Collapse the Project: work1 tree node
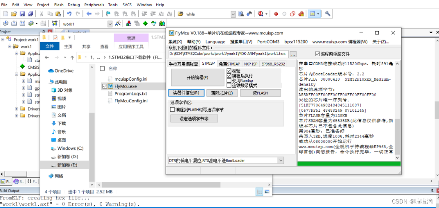 (x=3, y=39)
